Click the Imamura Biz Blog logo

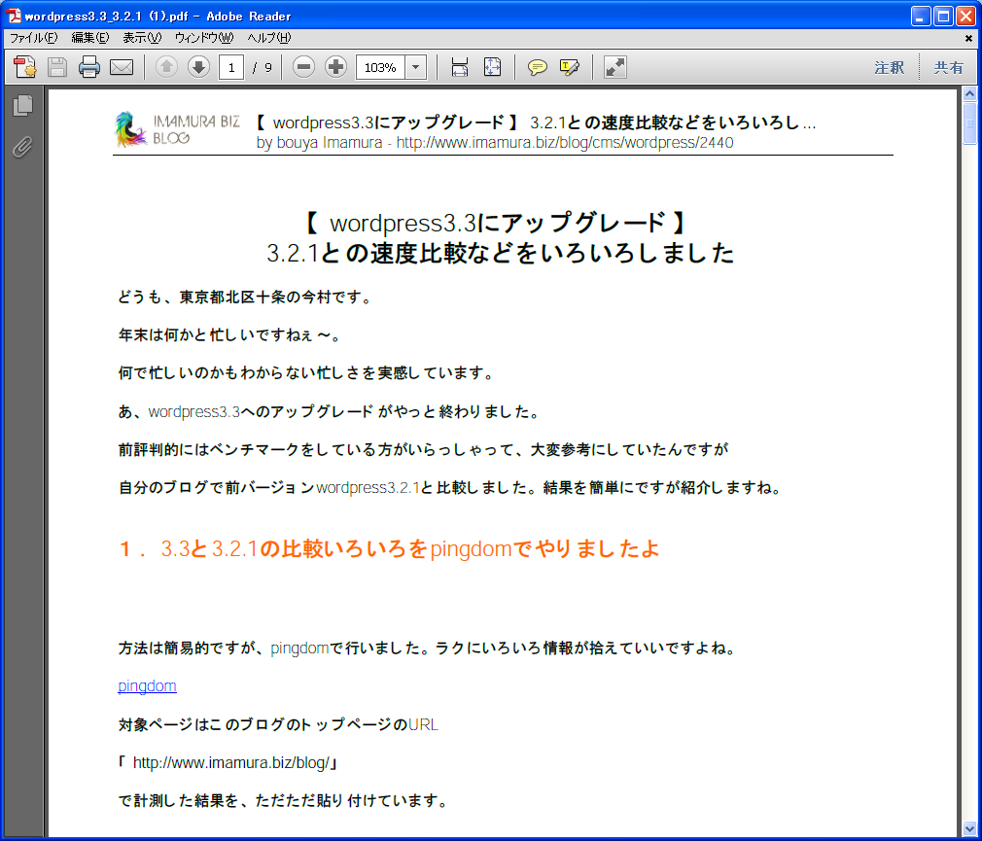(177, 129)
